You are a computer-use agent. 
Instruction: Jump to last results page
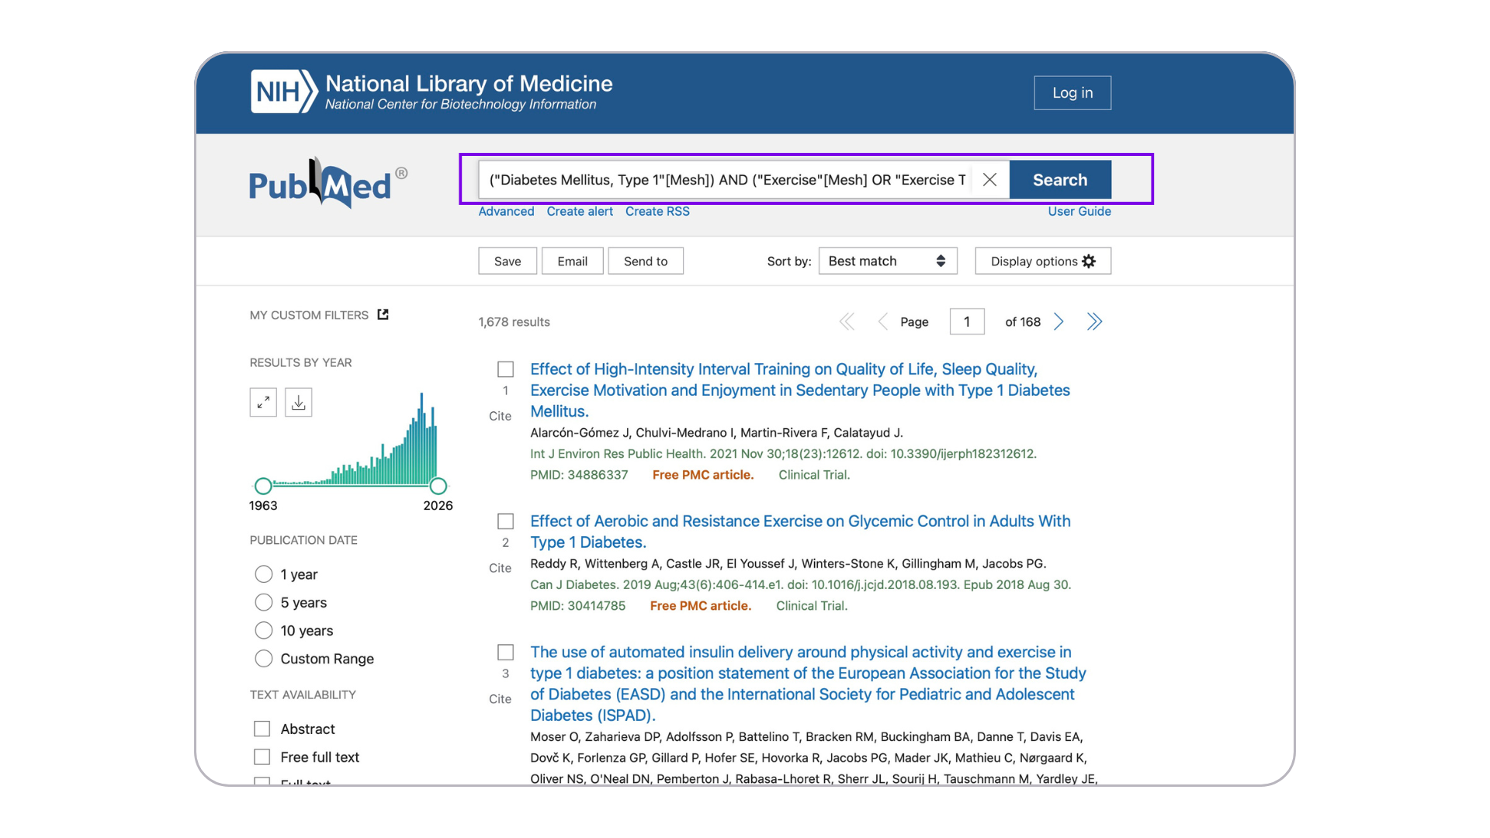pyautogui.click(x=1094, y=322)
